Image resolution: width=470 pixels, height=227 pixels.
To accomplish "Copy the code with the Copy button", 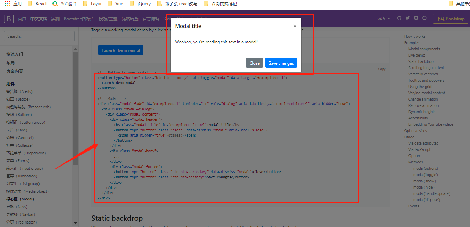I will [x=382, y=69].
